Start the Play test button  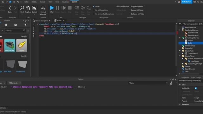point(52,8)
